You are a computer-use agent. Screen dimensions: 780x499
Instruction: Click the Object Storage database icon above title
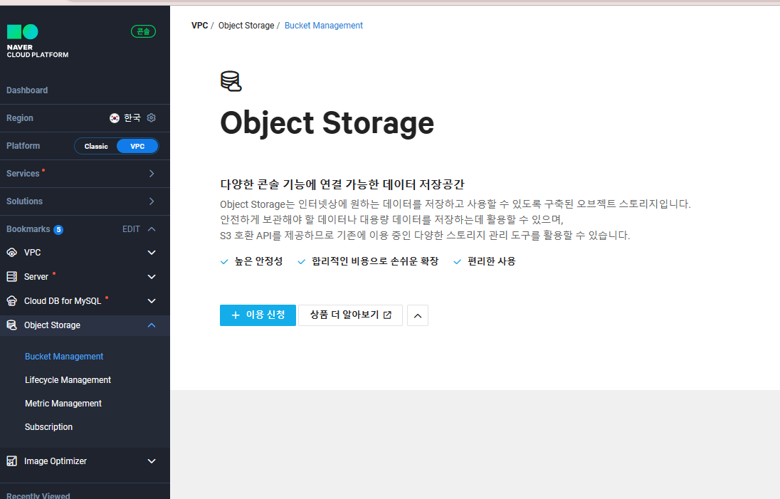click(231, 82)
